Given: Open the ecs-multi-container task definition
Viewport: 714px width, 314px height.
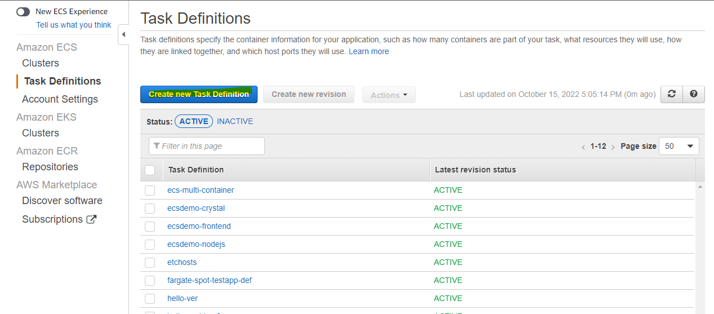Looking at the screenshot, I should click(x=201, y=190).
